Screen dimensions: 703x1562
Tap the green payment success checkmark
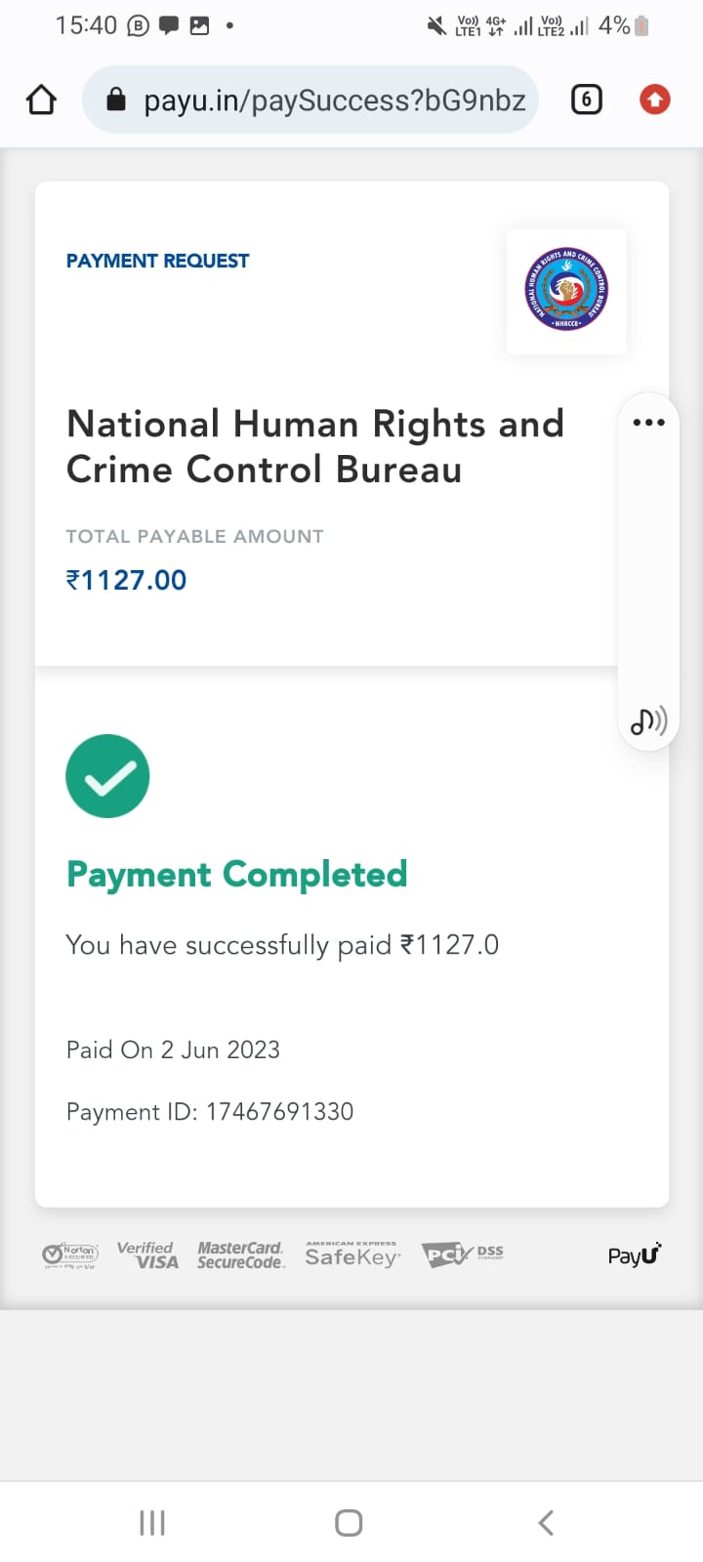click(x=107, y=776)
